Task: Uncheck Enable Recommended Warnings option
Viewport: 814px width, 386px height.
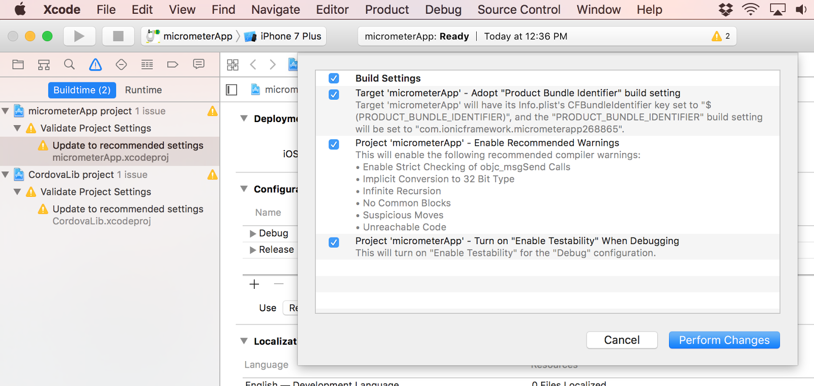Action: point(334,144)
